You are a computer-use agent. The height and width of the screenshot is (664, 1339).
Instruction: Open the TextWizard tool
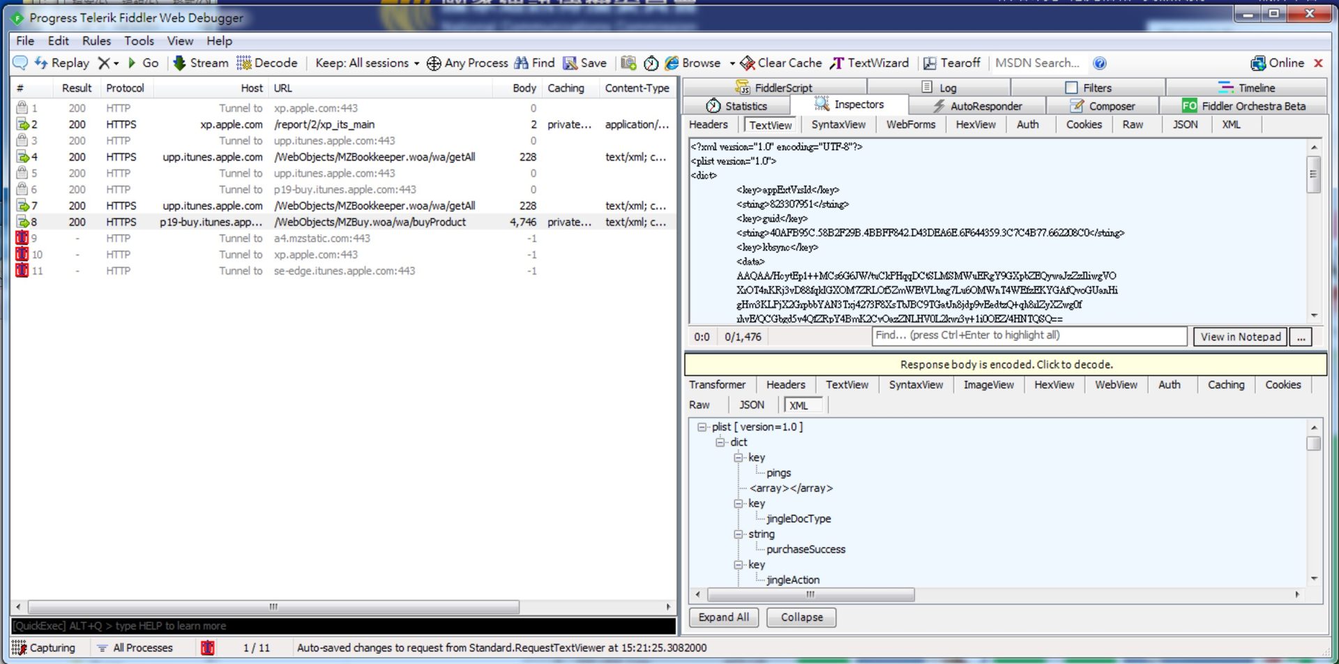870,63
